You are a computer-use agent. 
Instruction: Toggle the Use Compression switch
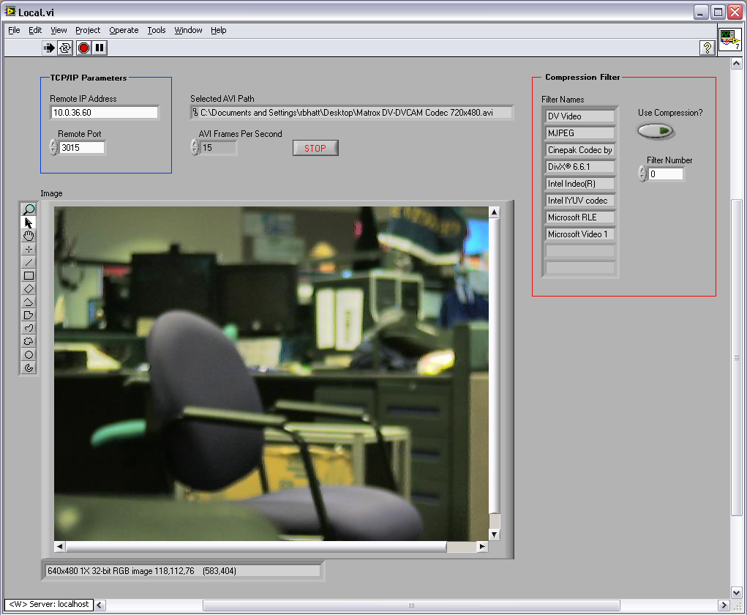pyautogui.click(x=656, y=131)
